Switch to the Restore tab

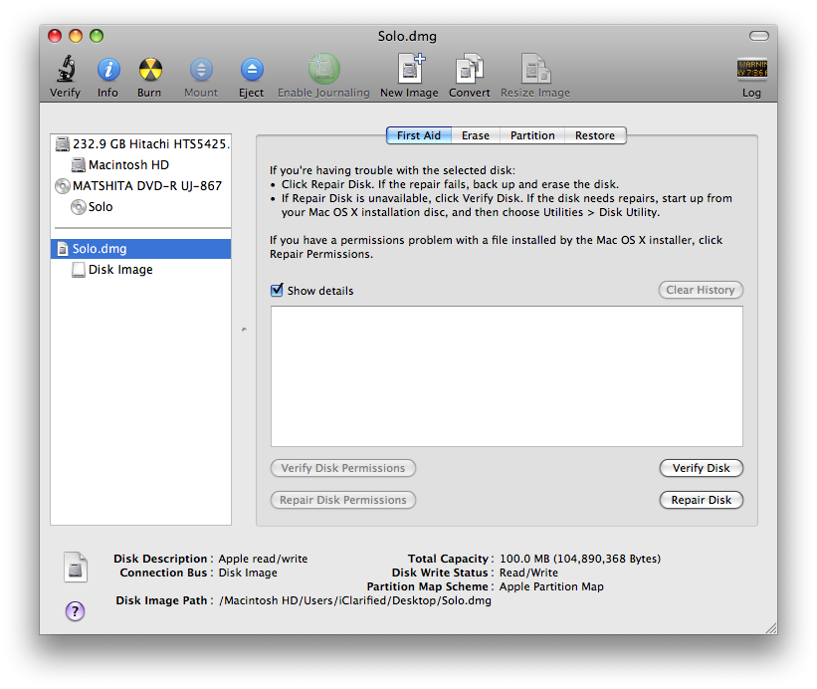pyautogui.click(x=594, y=135)
